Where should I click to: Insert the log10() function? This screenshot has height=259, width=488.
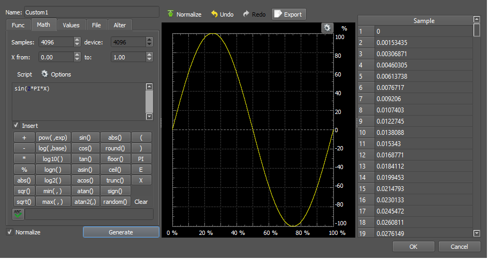[x=53, y=159]
